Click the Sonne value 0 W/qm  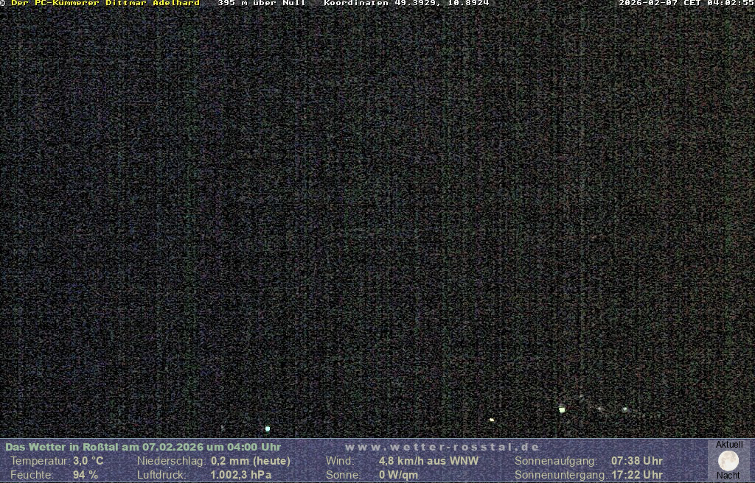(x=398, y=475)
